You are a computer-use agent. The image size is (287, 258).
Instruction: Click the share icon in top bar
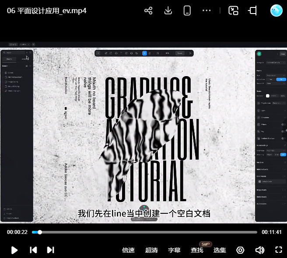click(148, 10)
